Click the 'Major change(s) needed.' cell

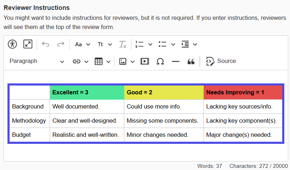pos(243,135)
